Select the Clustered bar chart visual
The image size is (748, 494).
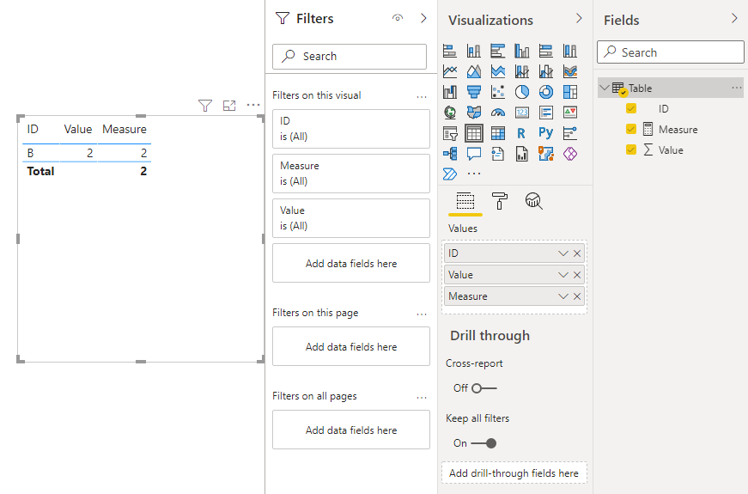pyautogui.click(x=497, y=51)
